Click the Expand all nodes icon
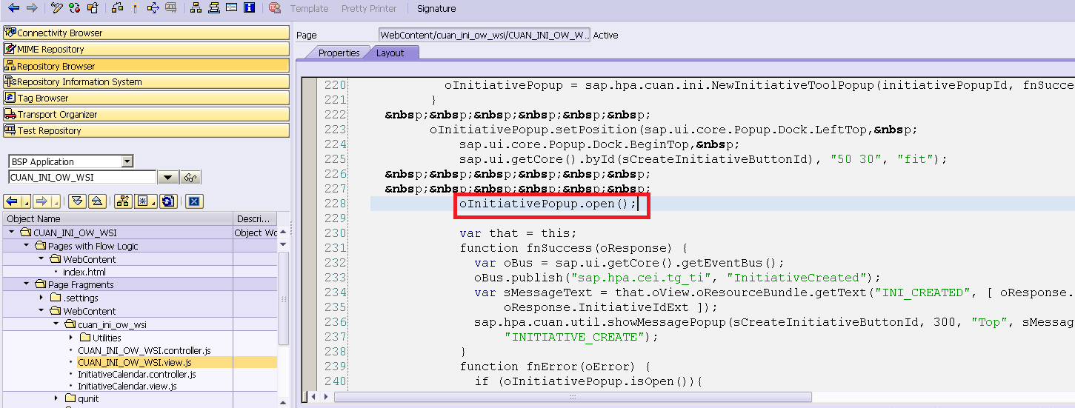Viewport: 1075px width, 408px height. pyautogui.click(x=77, y=201)
